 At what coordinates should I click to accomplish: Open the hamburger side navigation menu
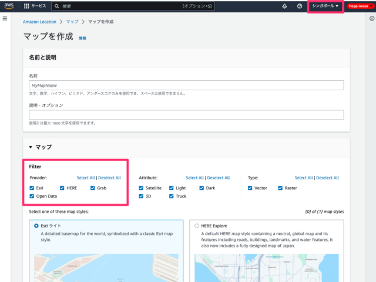[5, 18]
